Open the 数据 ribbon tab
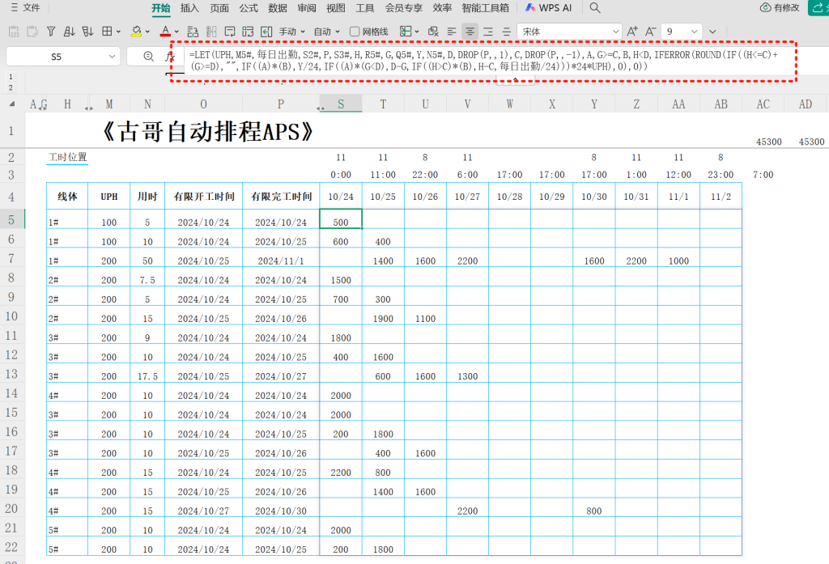This screenshot has width=829, height=564. (277, 8)
